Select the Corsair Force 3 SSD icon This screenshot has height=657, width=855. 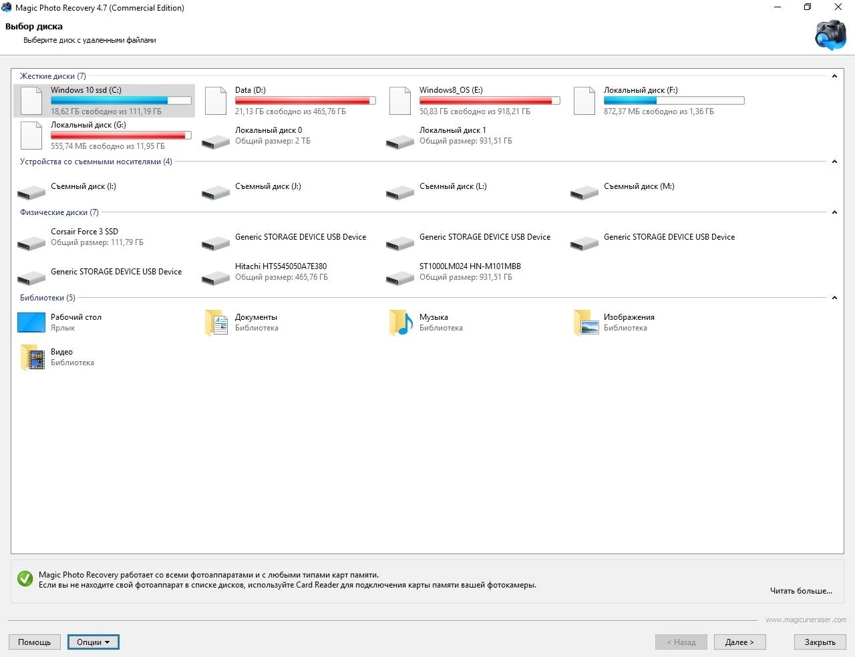[31, 243]
